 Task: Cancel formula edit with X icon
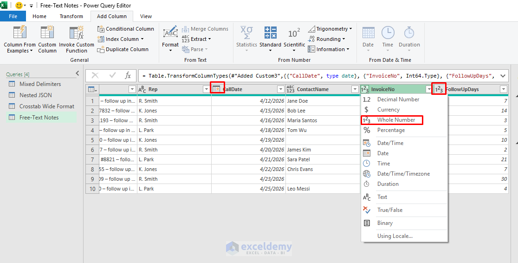tap(95, 76)
